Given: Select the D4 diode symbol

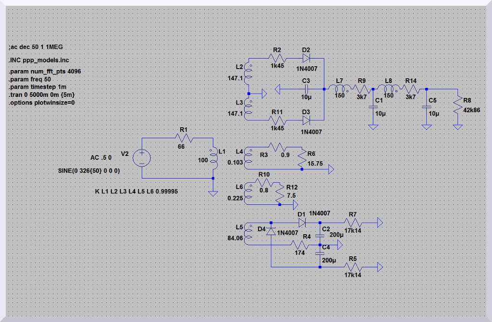Looking at the screenshot, I should (271, 232).
